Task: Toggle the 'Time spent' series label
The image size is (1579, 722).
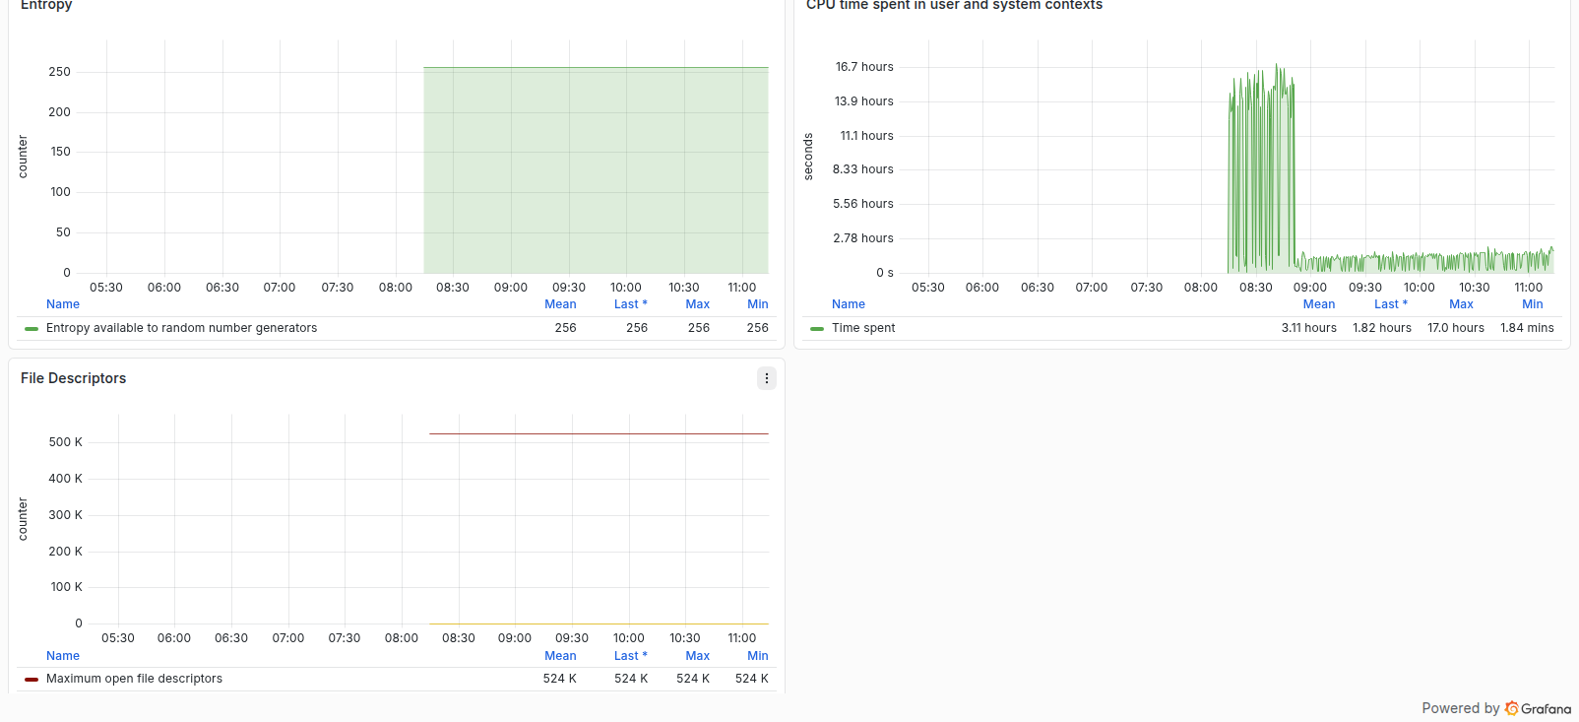Action: (863, 328)
